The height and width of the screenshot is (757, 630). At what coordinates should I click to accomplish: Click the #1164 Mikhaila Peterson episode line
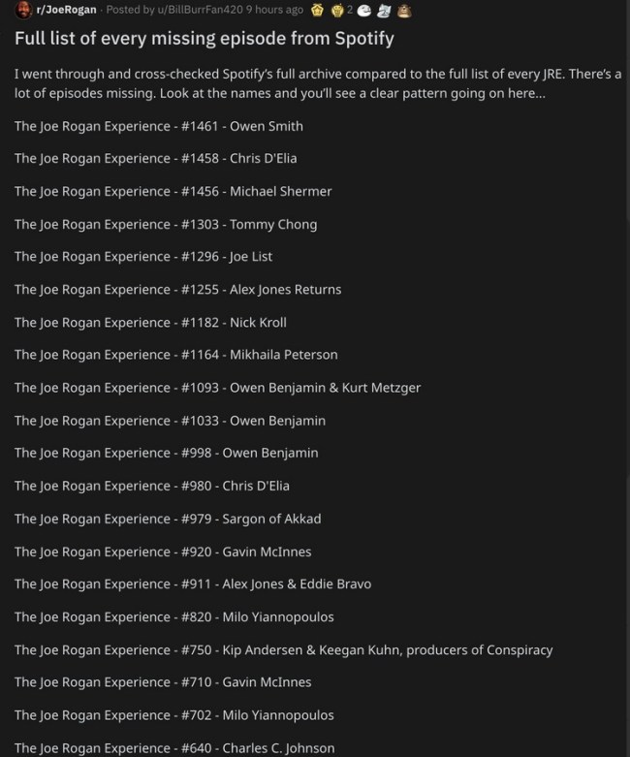176,355
